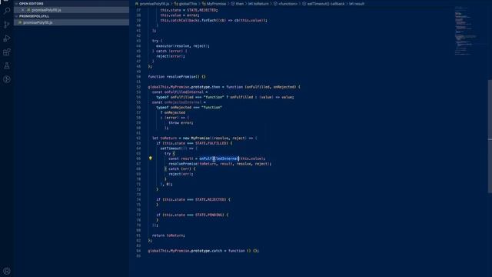
Task: Open the 'then' breadcrumb dropdown
Action: click(x=239, y=4)
